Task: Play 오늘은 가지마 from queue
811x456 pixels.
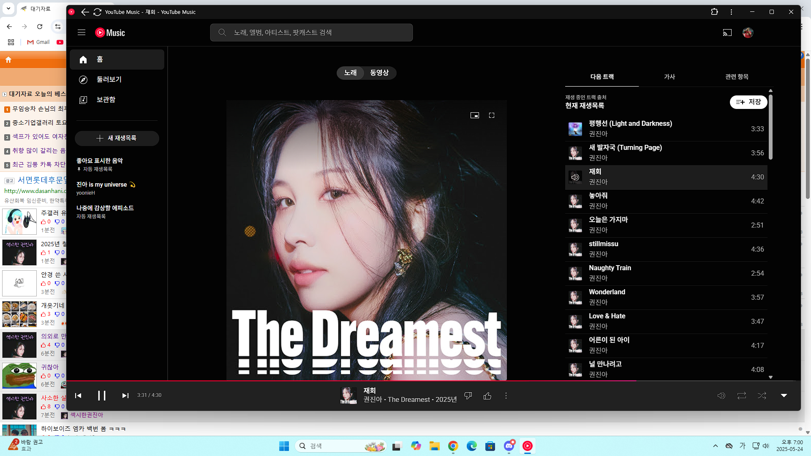Action: click(x=666, y=225)
